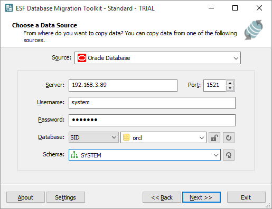Open the Source dropdown showing Oracle Database
272x209 pixels.
click(157, 58)
